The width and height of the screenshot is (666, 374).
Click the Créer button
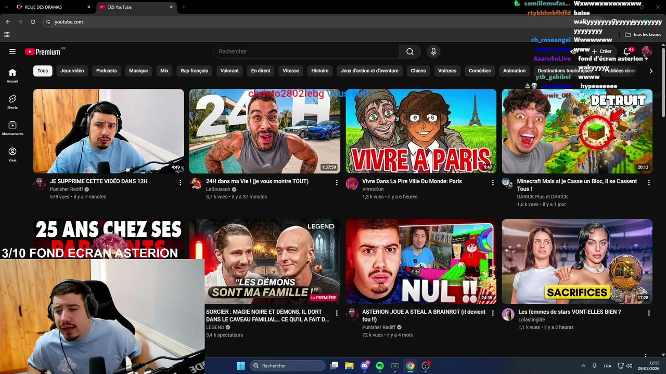coord(601,51)
